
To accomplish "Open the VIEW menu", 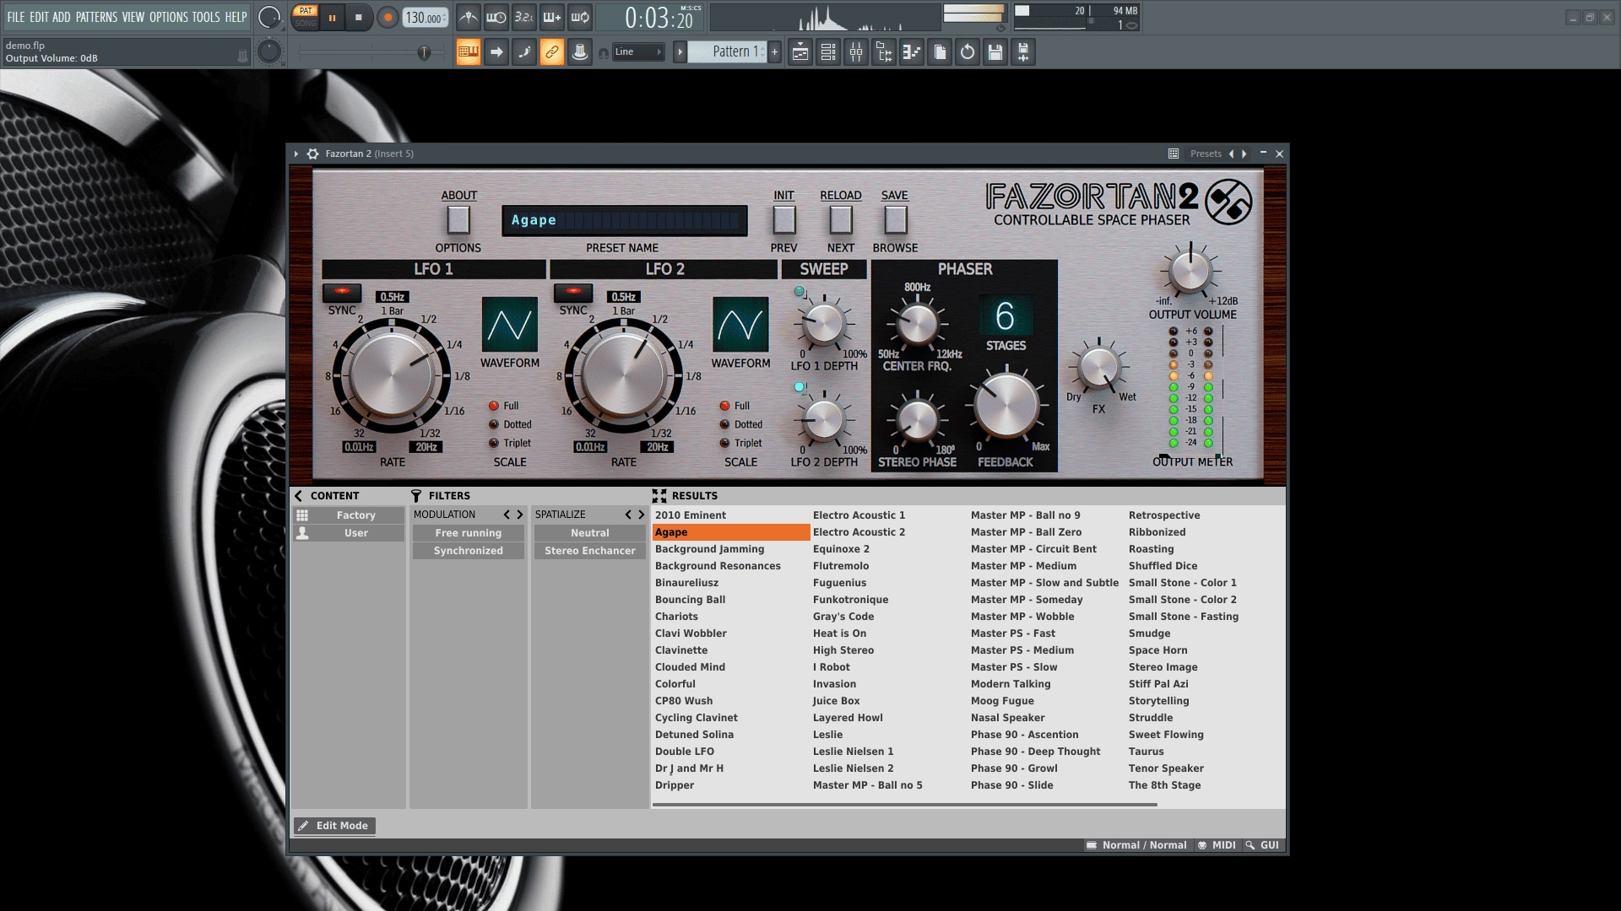I will (133, 17).
